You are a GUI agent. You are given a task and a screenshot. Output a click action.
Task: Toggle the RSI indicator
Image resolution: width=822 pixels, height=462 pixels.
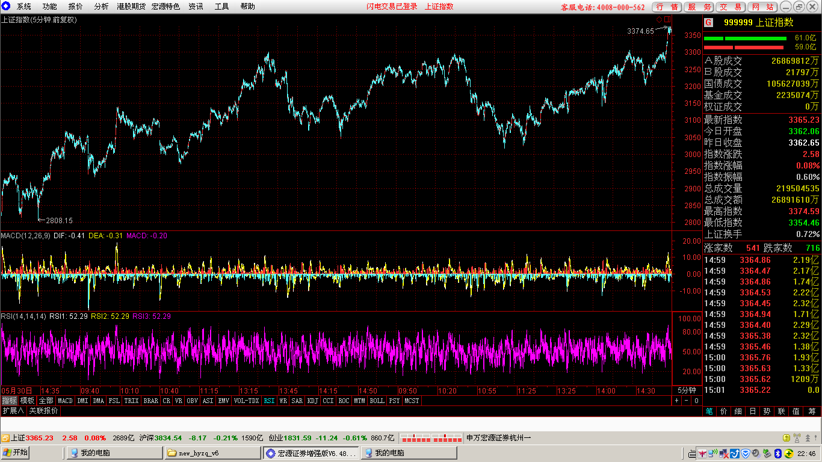coord(269,401)
